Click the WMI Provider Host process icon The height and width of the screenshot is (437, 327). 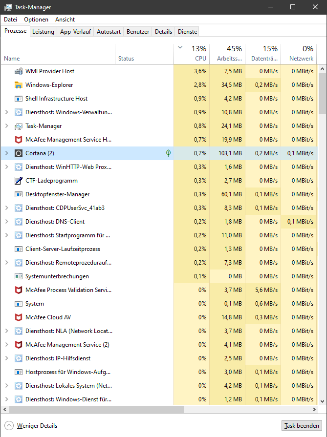[19, 71]
